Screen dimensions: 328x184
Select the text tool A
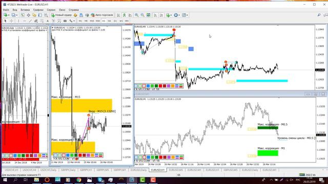[x=48, y=21]
